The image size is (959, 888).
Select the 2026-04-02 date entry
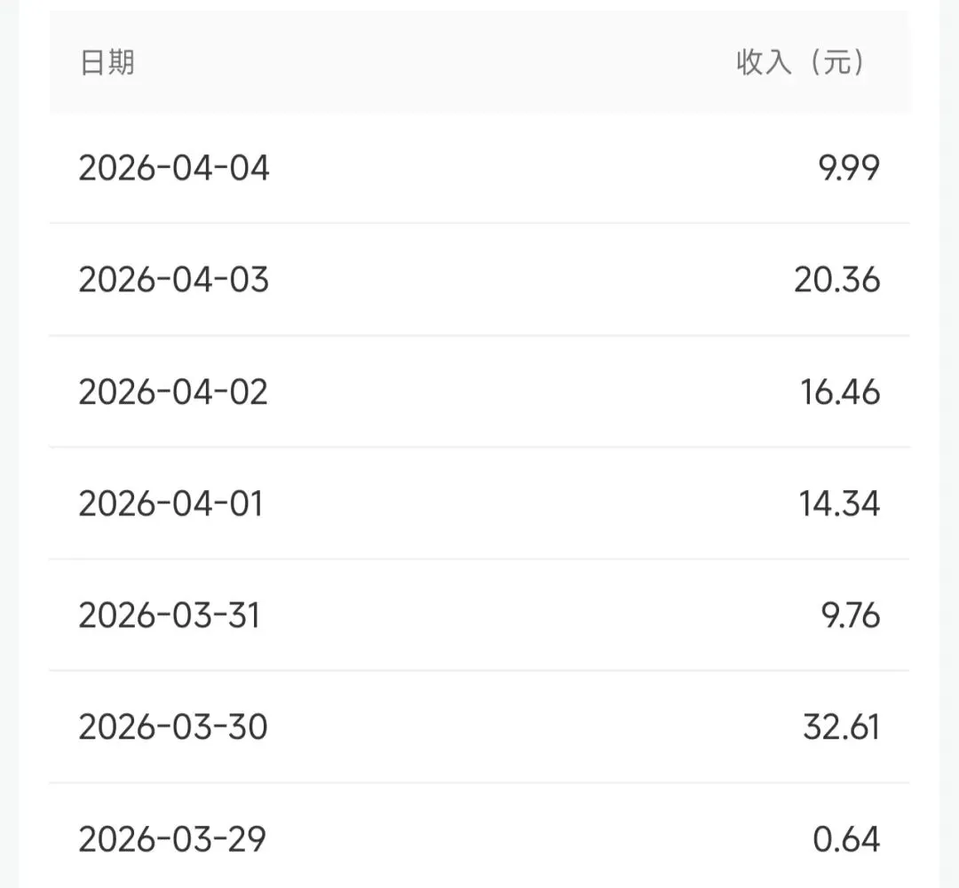173,392
